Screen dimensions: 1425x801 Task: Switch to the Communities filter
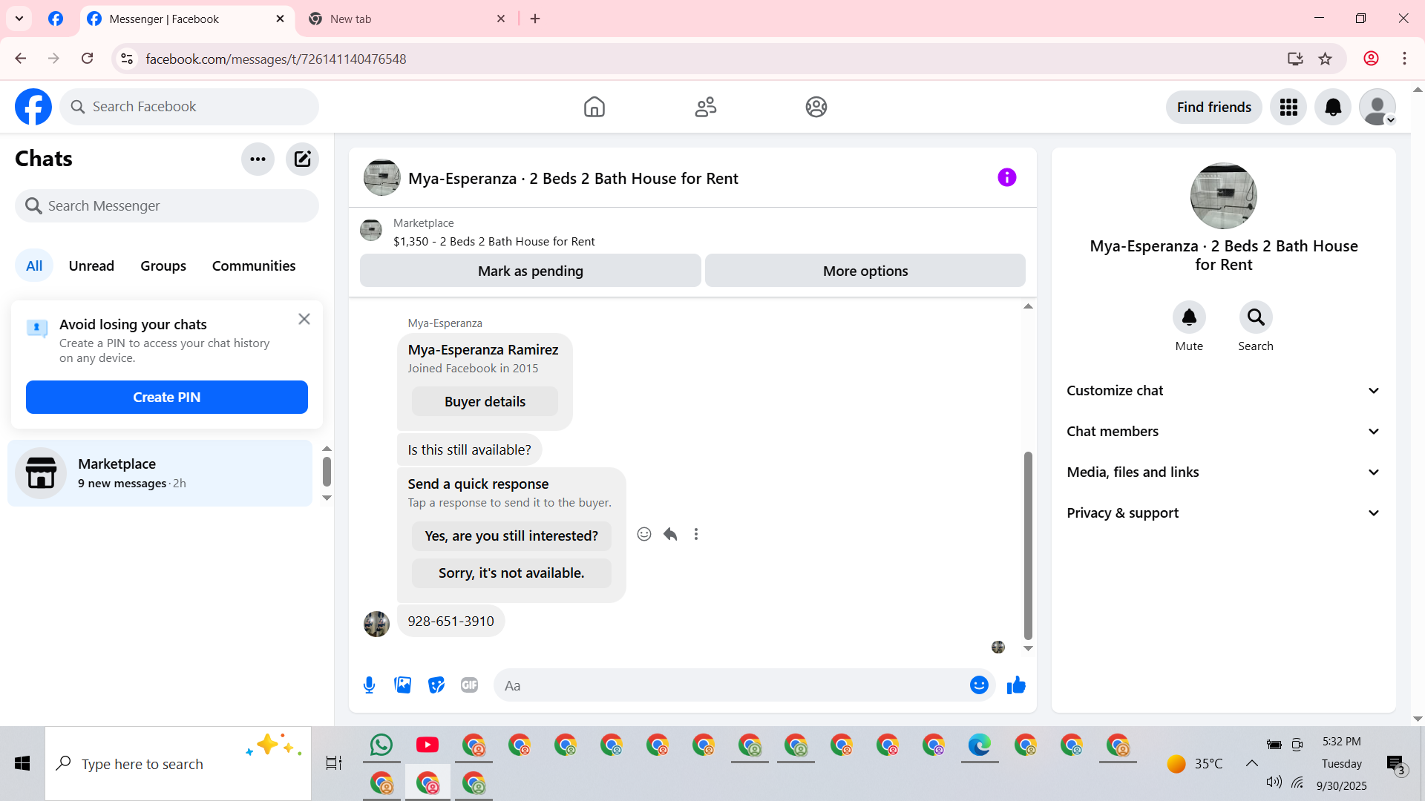click(254, 266)
